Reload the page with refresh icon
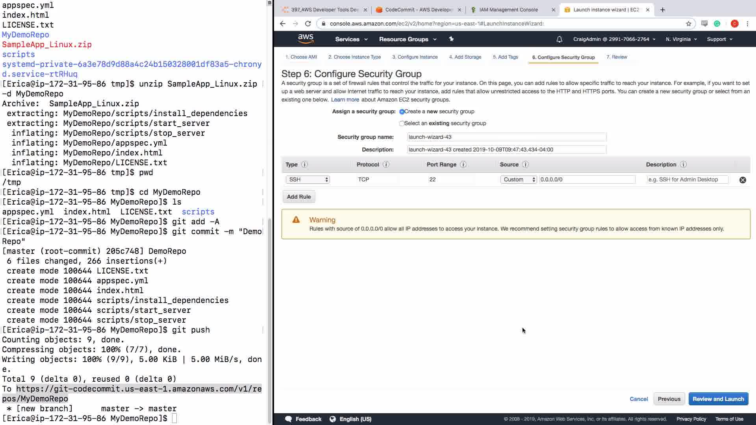 [x=308, y=24]
